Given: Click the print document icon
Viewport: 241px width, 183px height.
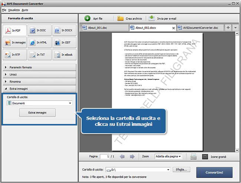Looking at the screenshot, I should click(x=193, y=157).
